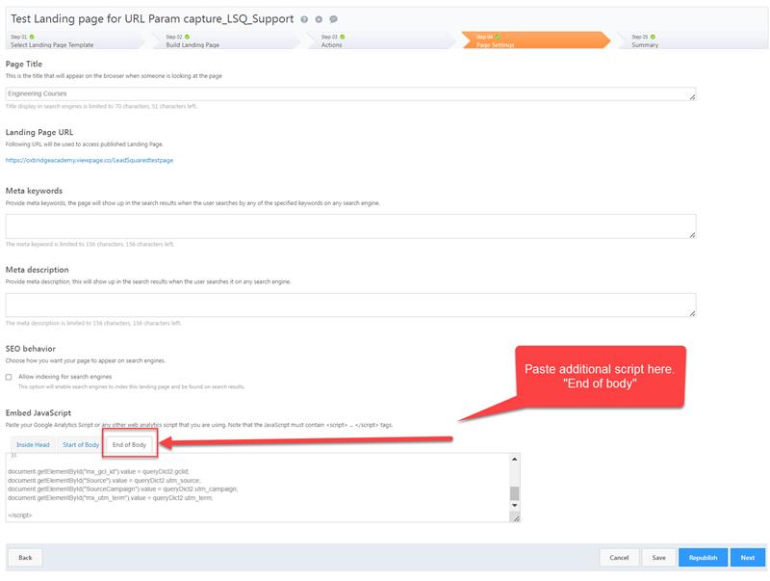Click the Step 01 green check icon
The height and width of the screenshot is (581, 770).
coord(32,37)
